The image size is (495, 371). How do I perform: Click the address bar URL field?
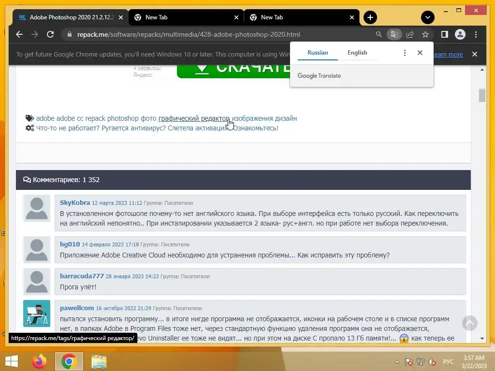189,34
